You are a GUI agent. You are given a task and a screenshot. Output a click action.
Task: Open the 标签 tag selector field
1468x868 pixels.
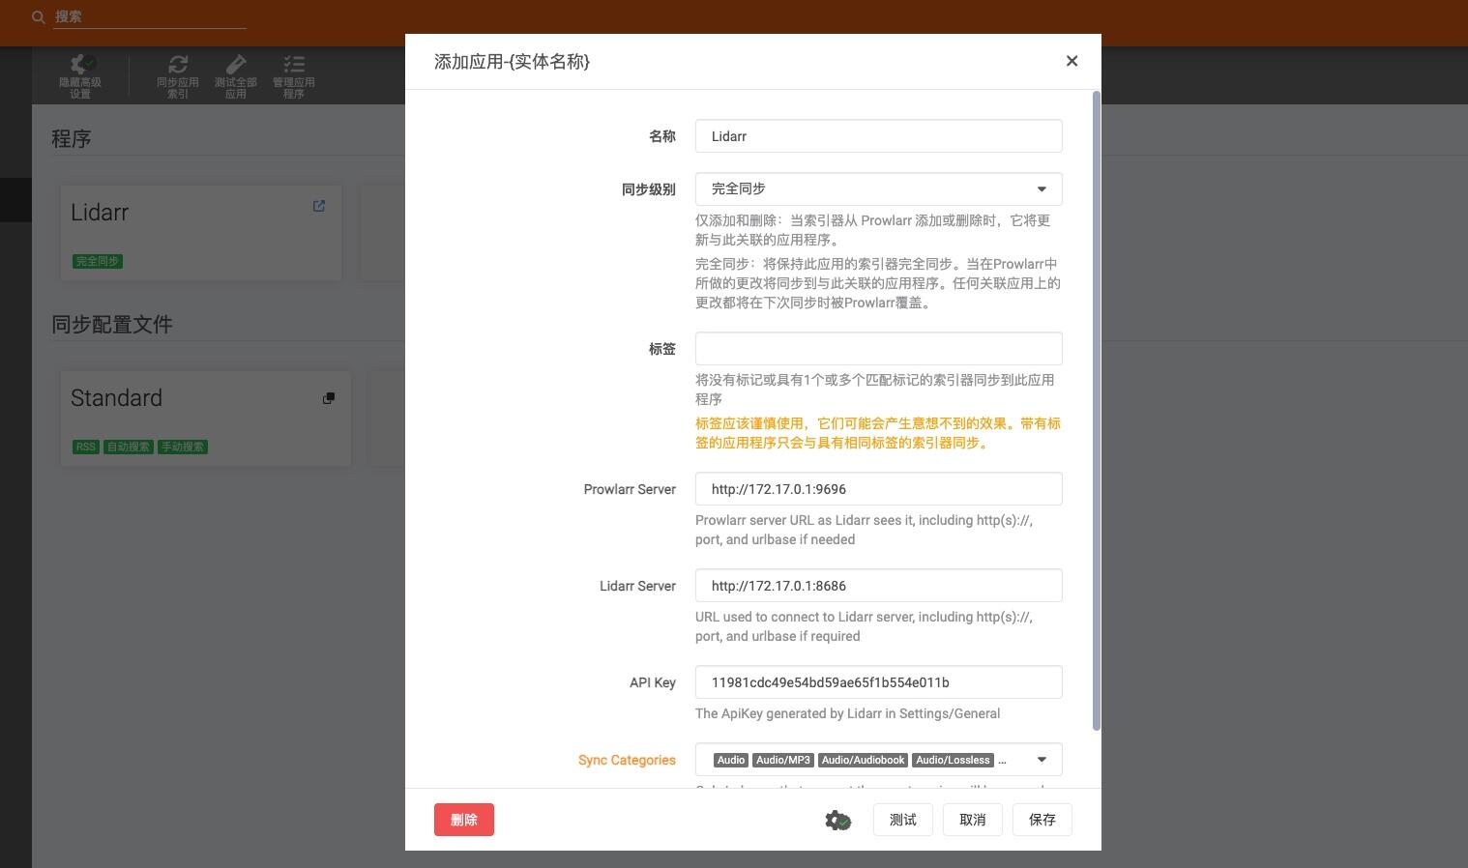878,348
